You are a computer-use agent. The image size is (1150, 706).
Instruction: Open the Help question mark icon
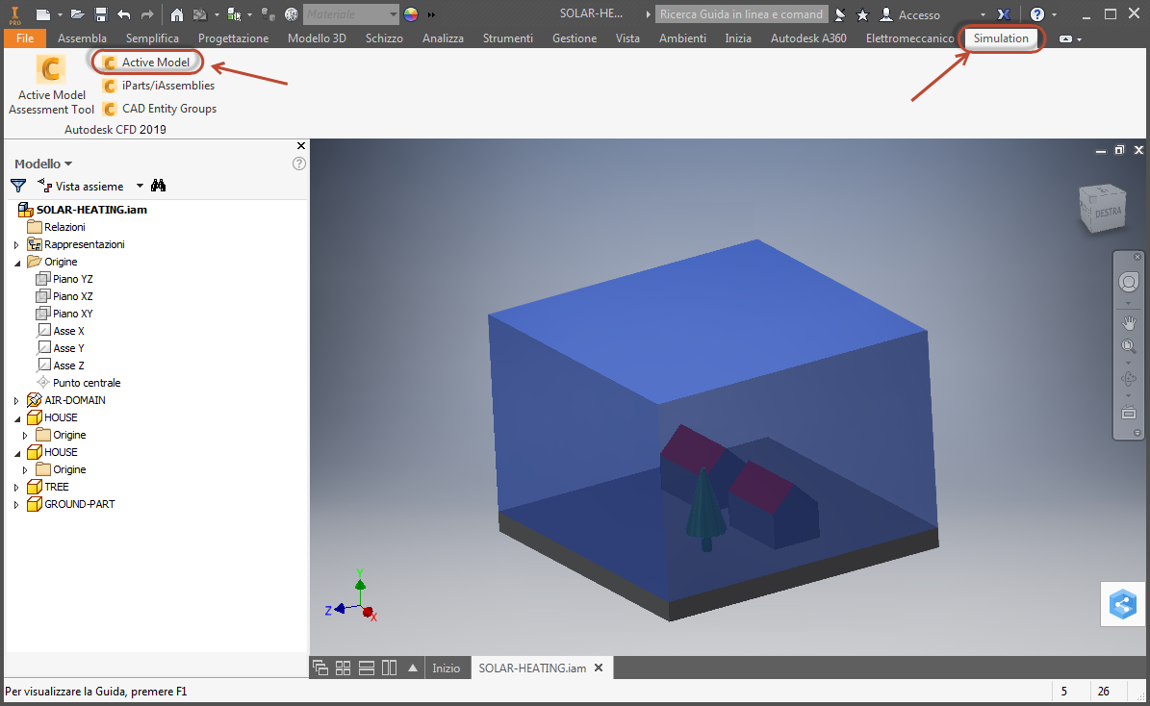[1037, 13]
